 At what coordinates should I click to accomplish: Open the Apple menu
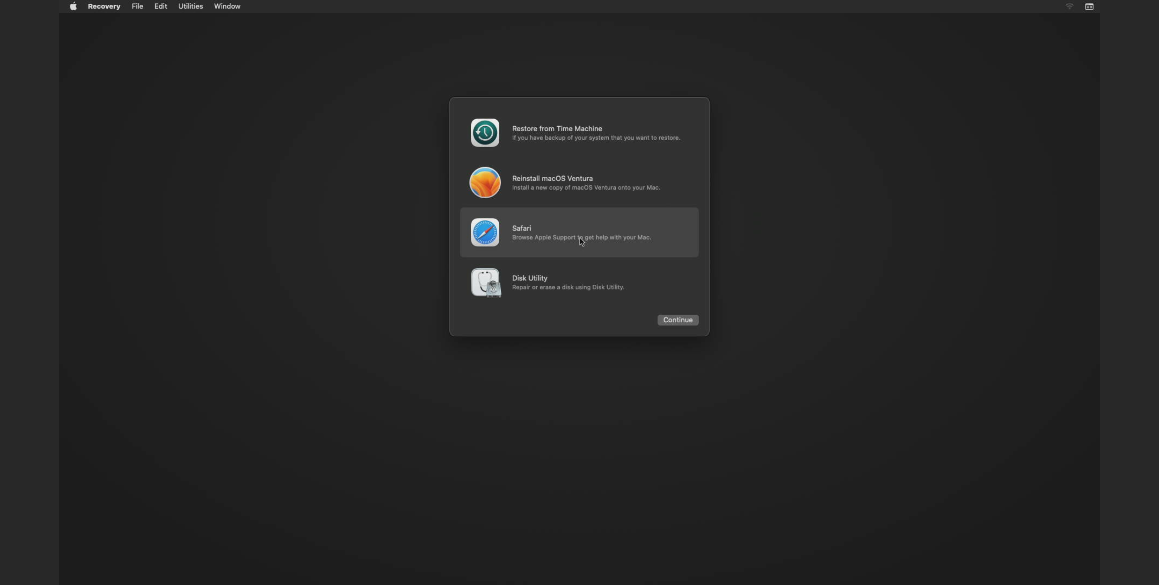(73, 6)
